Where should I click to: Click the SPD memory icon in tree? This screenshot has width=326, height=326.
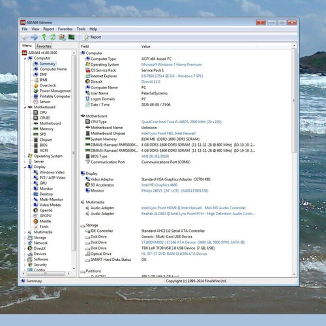[36, 134]
